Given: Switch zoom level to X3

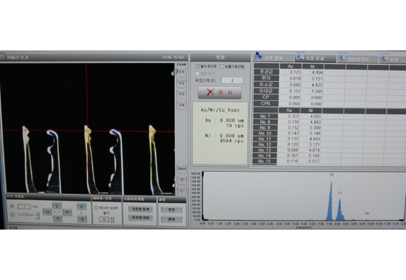Looking at the screenshot, I should 181,94.
